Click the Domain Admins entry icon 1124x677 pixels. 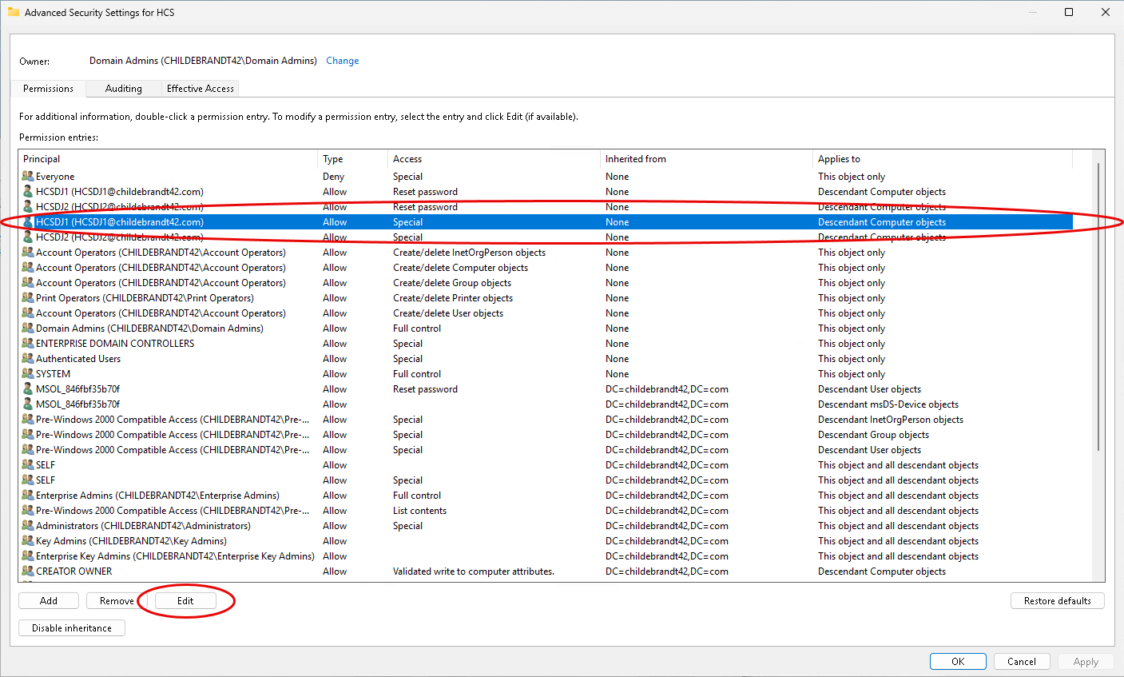[28, 329]
